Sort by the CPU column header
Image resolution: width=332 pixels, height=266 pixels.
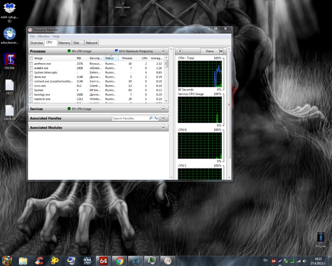click(x=141, y=58)
